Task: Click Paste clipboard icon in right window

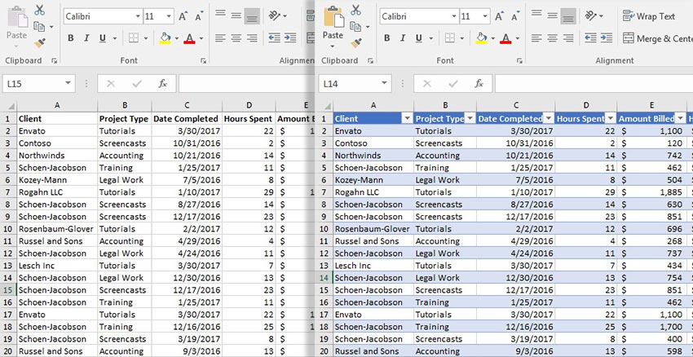Action: pyautogui.click(x=333, y=17)
